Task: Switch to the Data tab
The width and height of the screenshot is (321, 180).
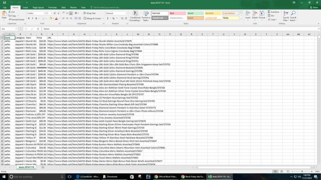Action: (x=63, y=7)
